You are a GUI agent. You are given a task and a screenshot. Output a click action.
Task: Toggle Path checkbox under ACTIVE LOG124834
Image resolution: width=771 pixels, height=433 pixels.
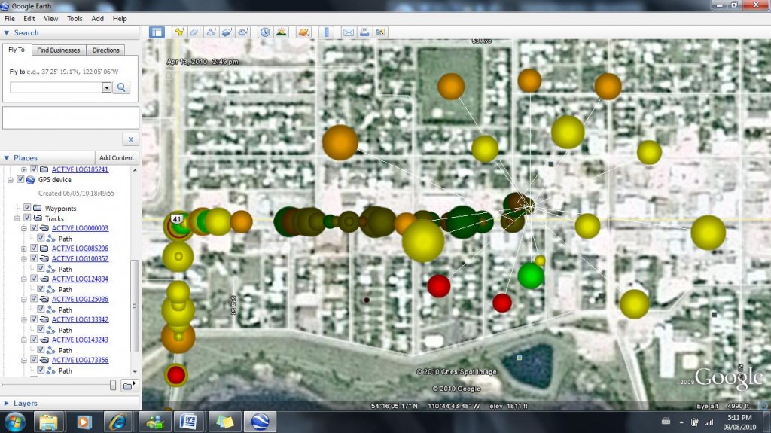tap(41, 289)
